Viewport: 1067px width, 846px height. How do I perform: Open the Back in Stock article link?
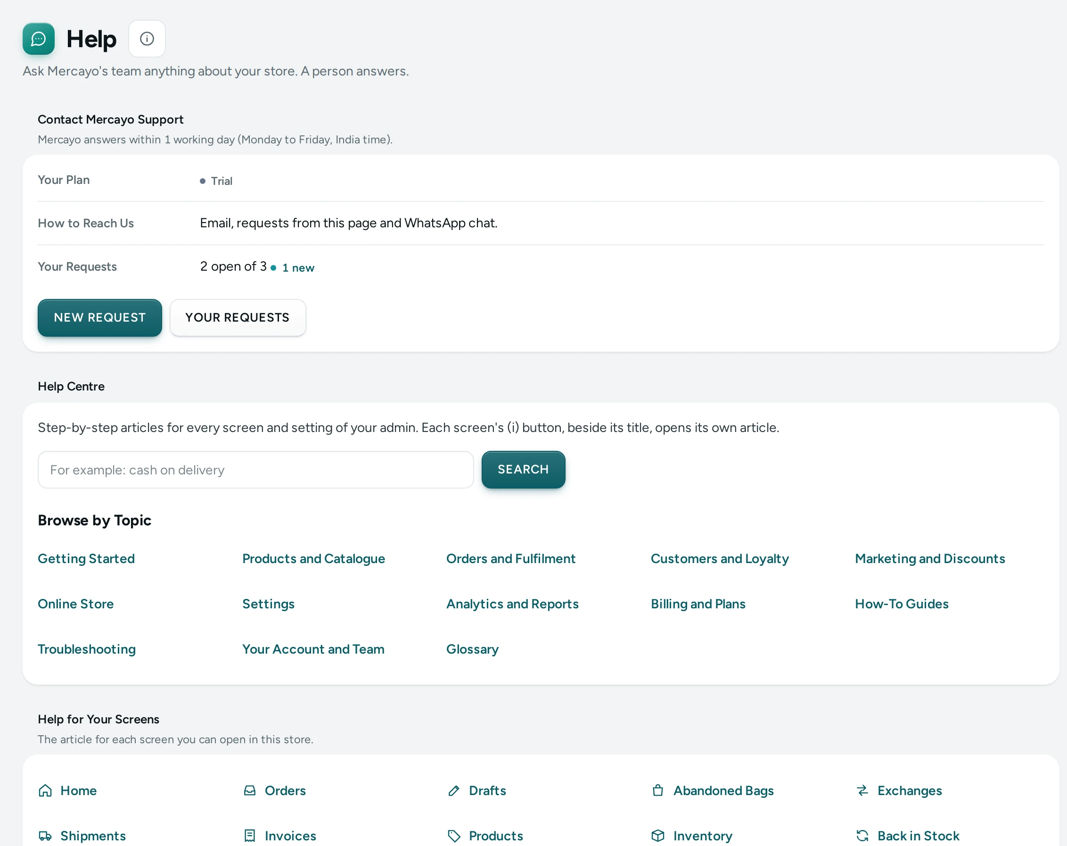[x=918, y=836]
